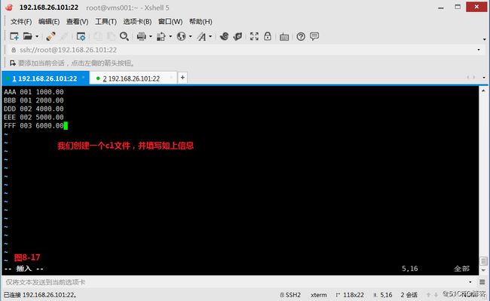
Task: Expand the toolbar overflow arrow
Action: click(485, 39)
